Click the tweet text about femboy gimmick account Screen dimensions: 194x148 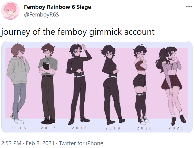(78, 32)
